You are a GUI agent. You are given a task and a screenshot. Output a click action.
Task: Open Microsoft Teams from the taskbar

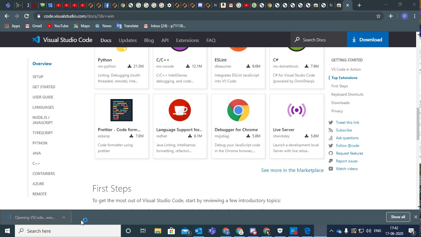[212, 231]
